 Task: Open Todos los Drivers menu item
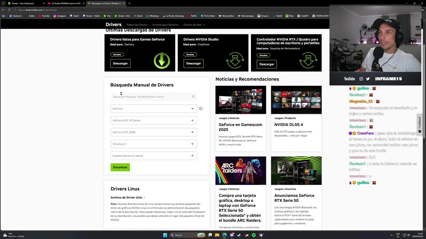137,25
